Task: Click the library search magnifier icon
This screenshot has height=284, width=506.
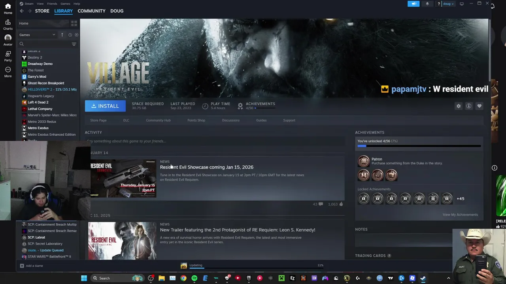Action: tap(22, 44)
